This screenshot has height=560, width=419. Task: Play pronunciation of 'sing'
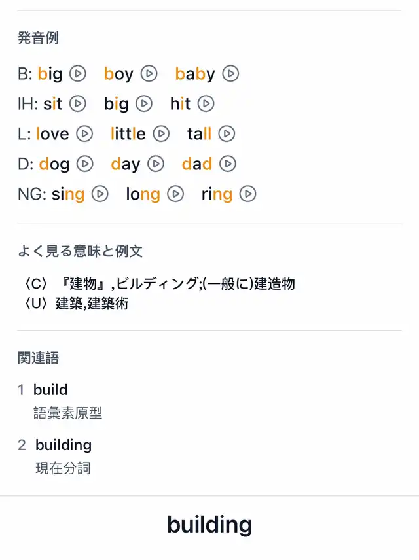(x=100, y=194)
